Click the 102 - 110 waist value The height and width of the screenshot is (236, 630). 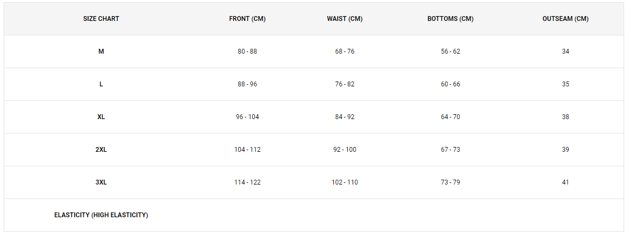pos(345,182)
